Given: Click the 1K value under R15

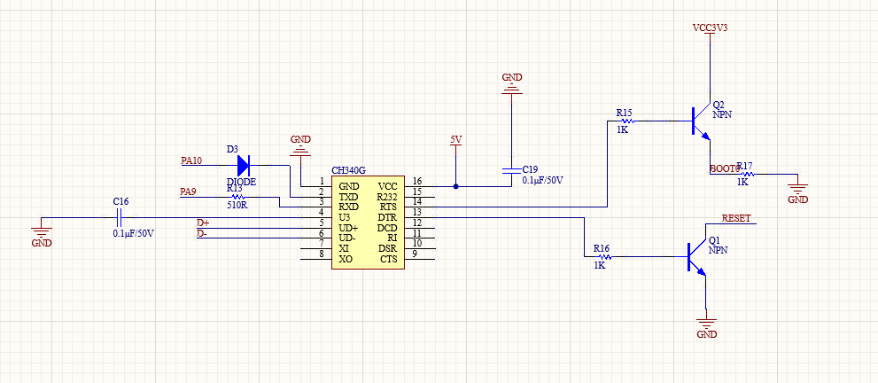Looking at the screenshot, I should (x=622, y=129).
